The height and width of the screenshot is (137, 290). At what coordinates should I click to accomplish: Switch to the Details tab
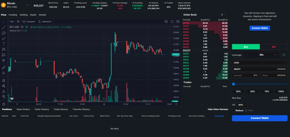pos(42,15)
